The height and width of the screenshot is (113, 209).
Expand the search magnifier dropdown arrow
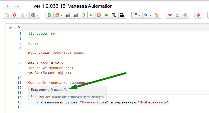pyautogui.click(x=151, y=15)
